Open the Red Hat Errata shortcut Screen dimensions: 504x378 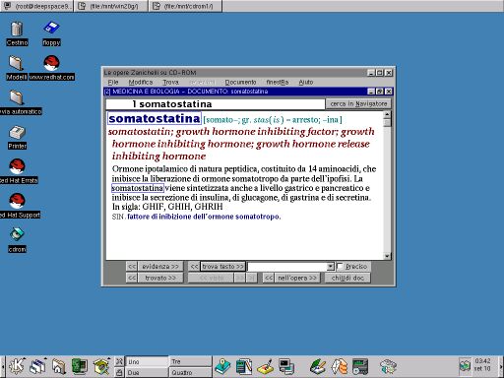18,171
